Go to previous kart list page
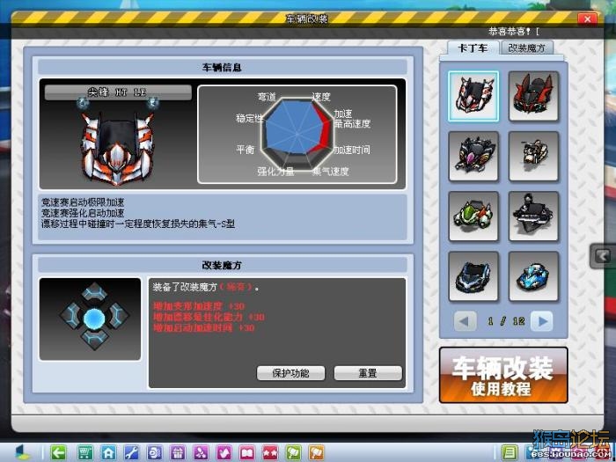 click(466, 321)
